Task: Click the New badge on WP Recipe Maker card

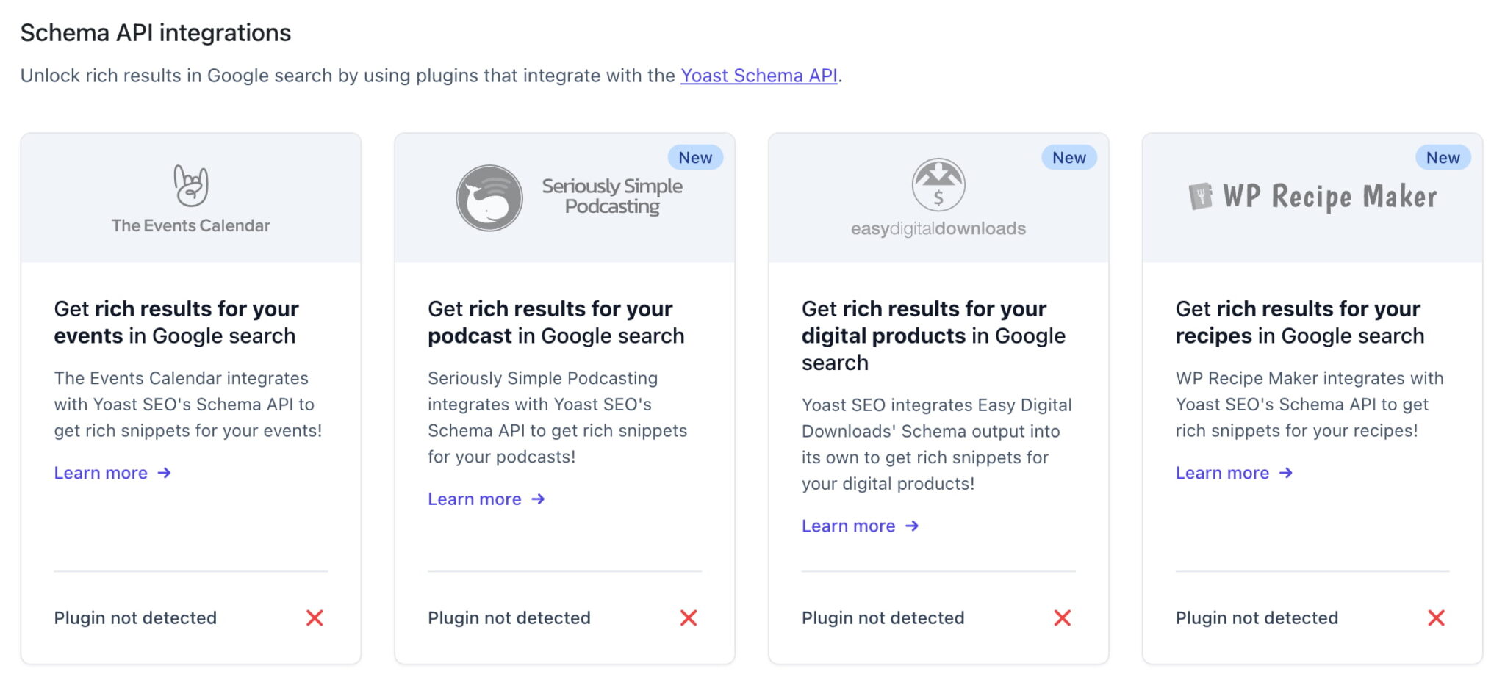Action: (x=1442, y=156)
